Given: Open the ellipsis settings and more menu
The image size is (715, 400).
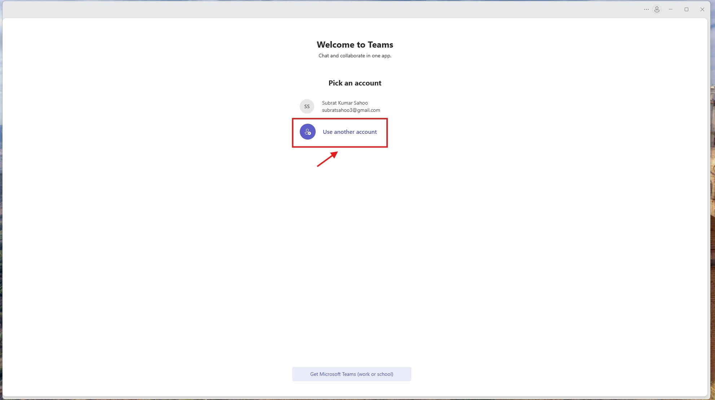Looking at the screenshot, I should click(646, 9).
